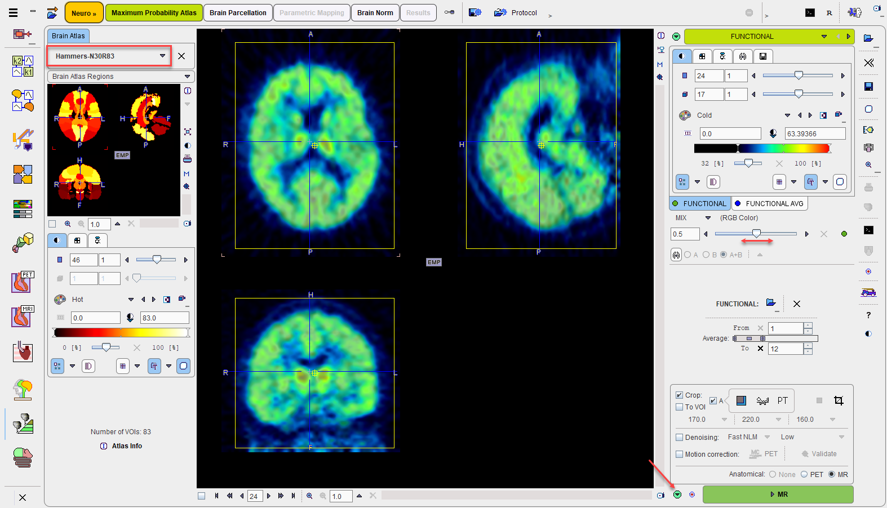Click save icon on far right toolbar
This screenshot has width=887, height=508.
(x=868, y=86)
